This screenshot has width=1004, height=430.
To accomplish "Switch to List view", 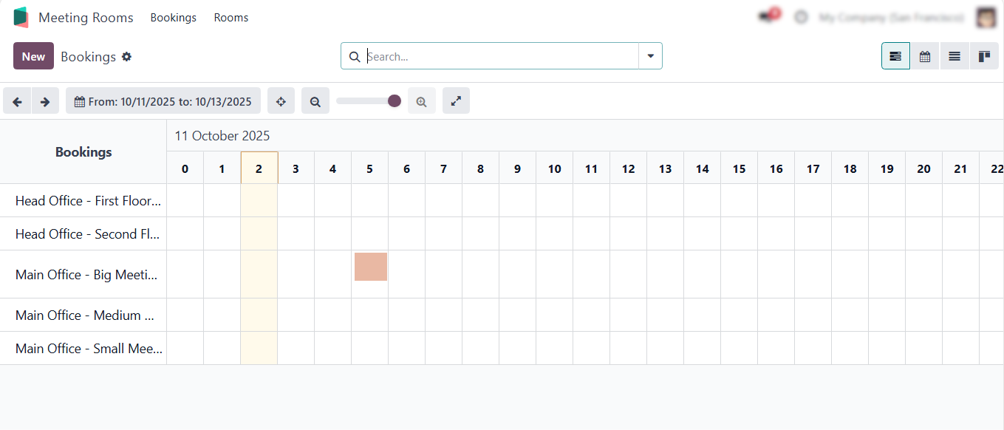I will pos(955,56).
